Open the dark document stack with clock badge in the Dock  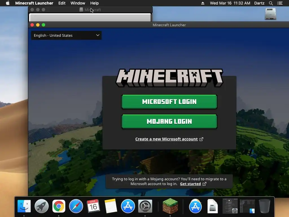tap(230, 206)
